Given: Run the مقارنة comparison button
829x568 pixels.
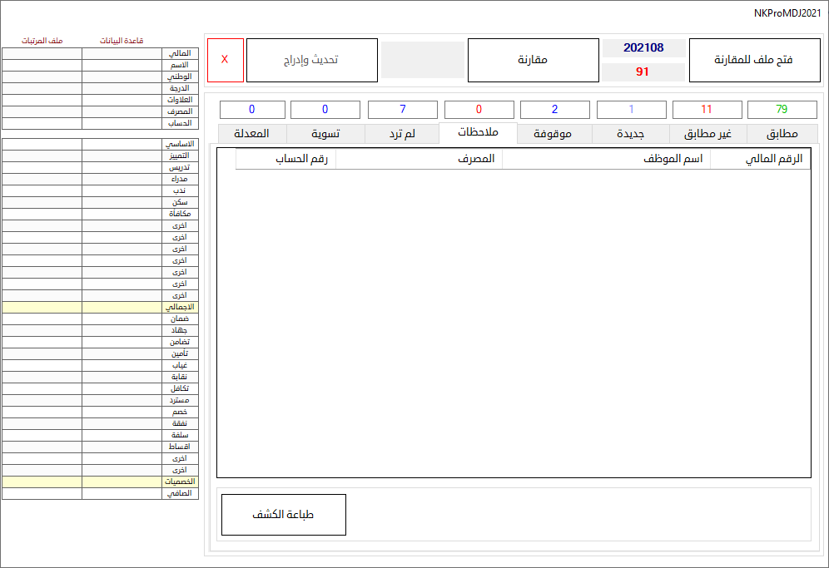Looking at the screenshot, I should tap(533, 60).
